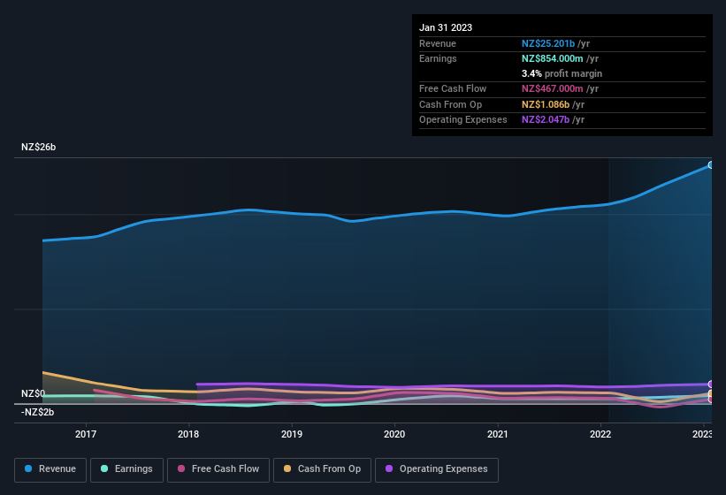Select the 2021 x-axis label
The width and height of the screenshot is (726, 495).
click(498, 434)
